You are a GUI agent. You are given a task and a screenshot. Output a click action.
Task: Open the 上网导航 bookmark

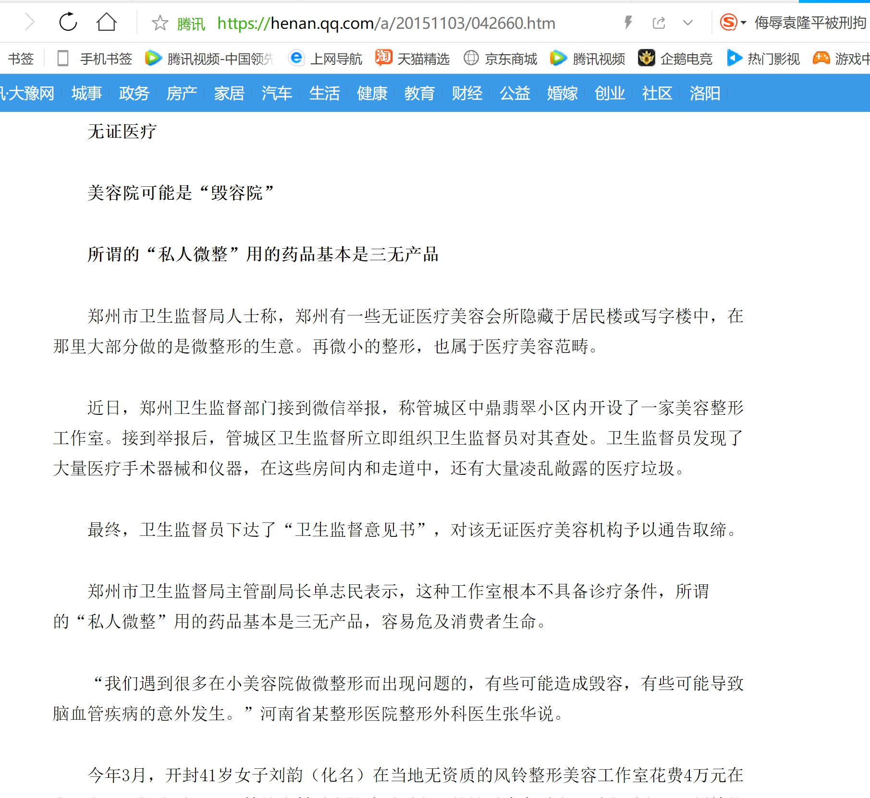coord(336,59)
